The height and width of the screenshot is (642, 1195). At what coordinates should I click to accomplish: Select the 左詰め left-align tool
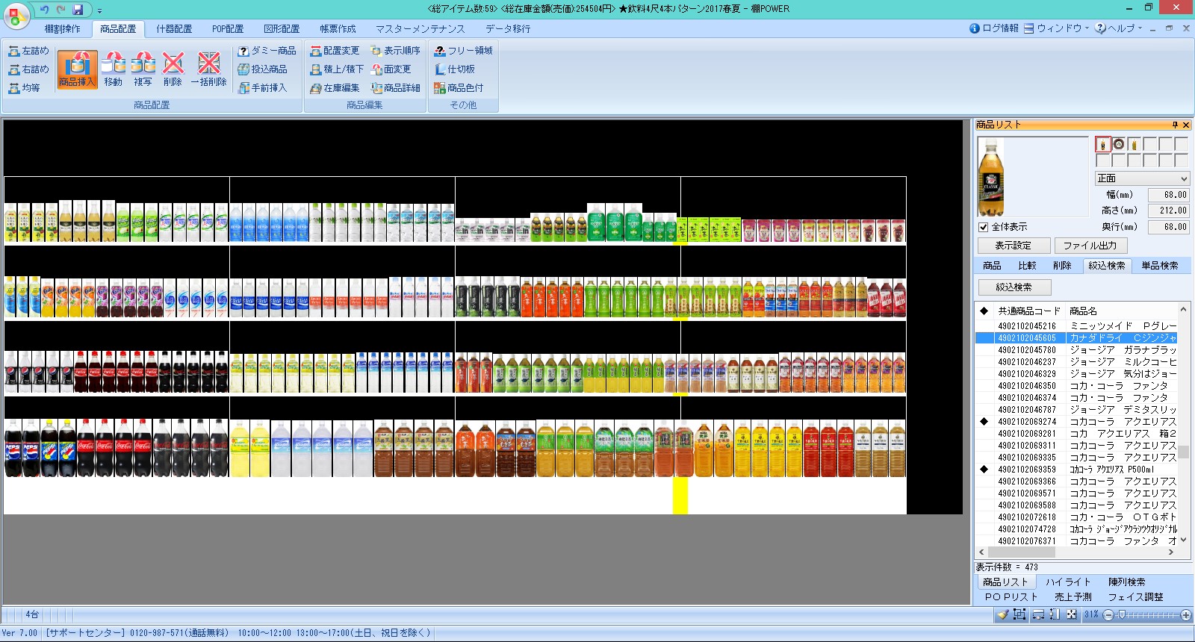28,51
